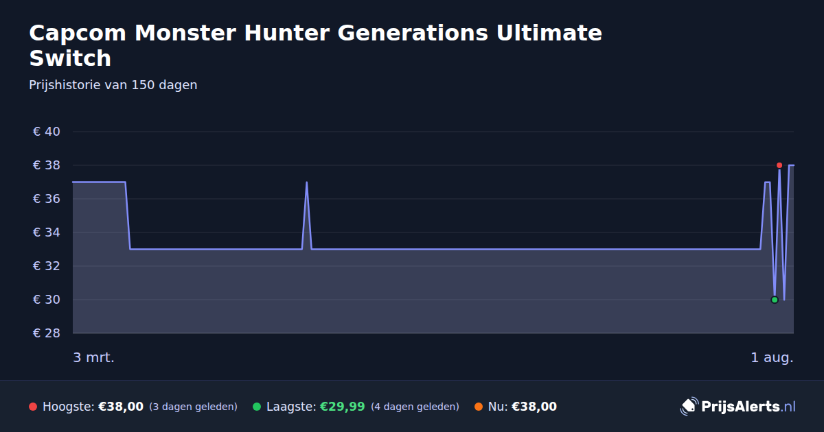Click the price spike peak mid-chart
824x432 pixels.
click(x=306, y=182)
